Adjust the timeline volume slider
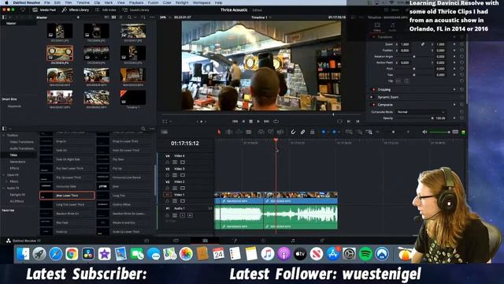This screenshot has width=504, height=284. (439, 132)
